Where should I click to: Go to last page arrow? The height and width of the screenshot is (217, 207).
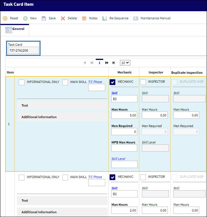114,63
